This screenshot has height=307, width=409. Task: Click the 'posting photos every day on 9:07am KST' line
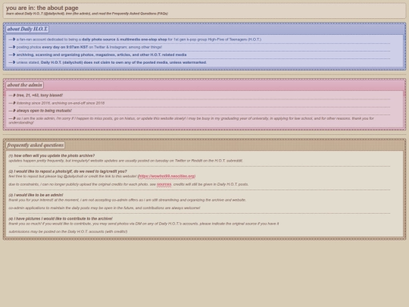pos(89,47)
